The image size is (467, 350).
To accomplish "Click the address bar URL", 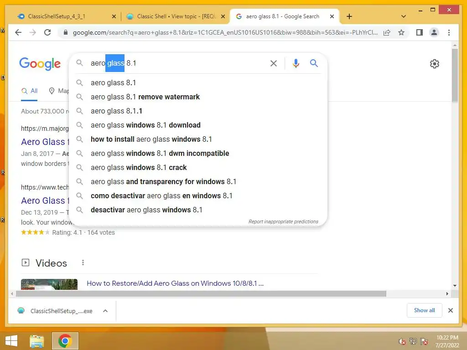I will point(225,32).
